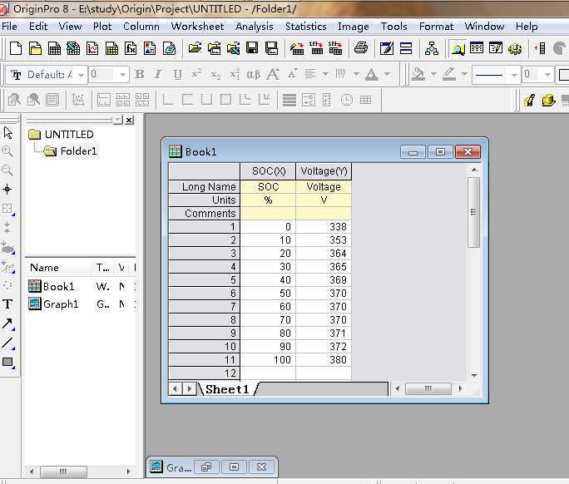Create a new layout page icon
This screenshot has width=569, height=484.
pos(150,48)
